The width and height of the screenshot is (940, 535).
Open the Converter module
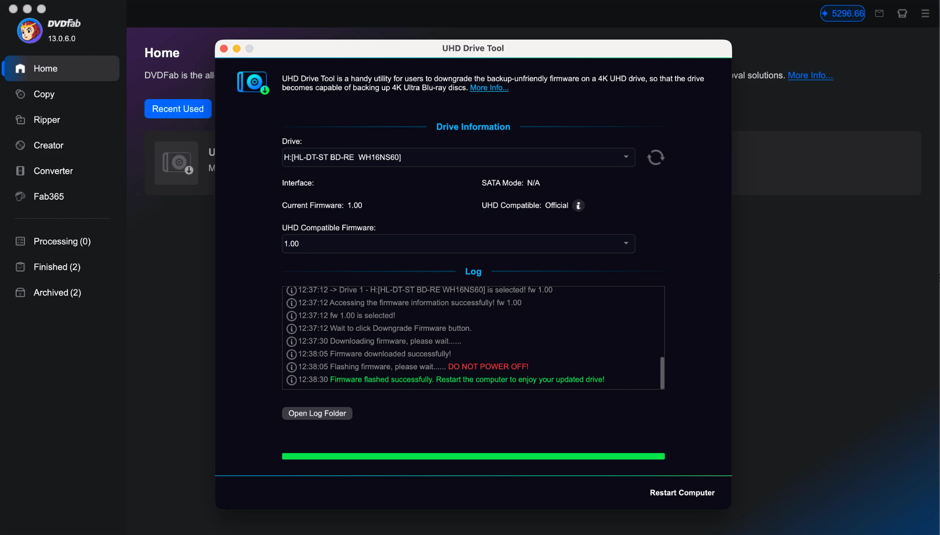61,171
